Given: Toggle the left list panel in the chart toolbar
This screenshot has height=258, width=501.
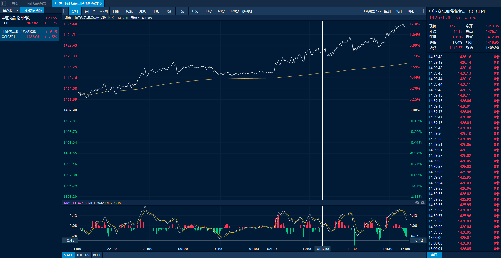Looking at the screenshot, I should click(65, 11).
